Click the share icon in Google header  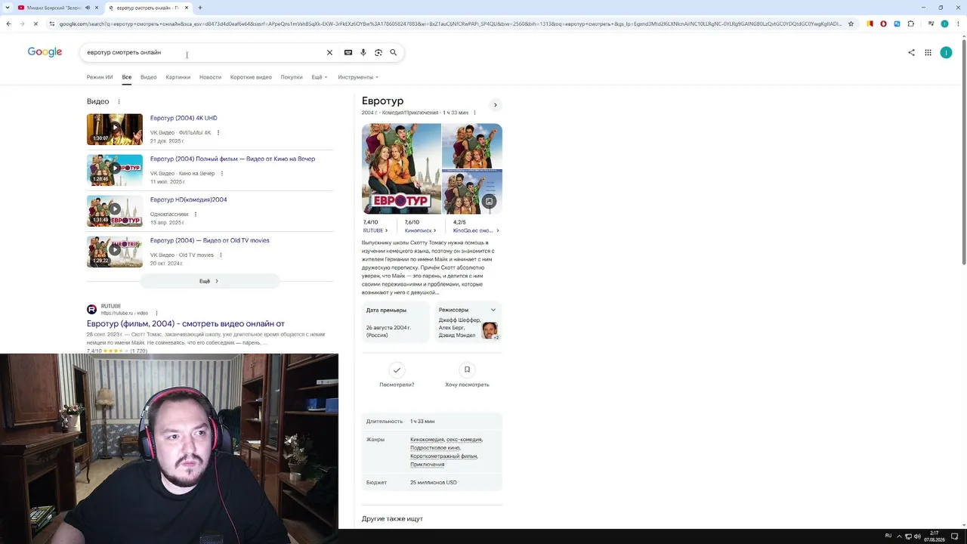(911, 53)
